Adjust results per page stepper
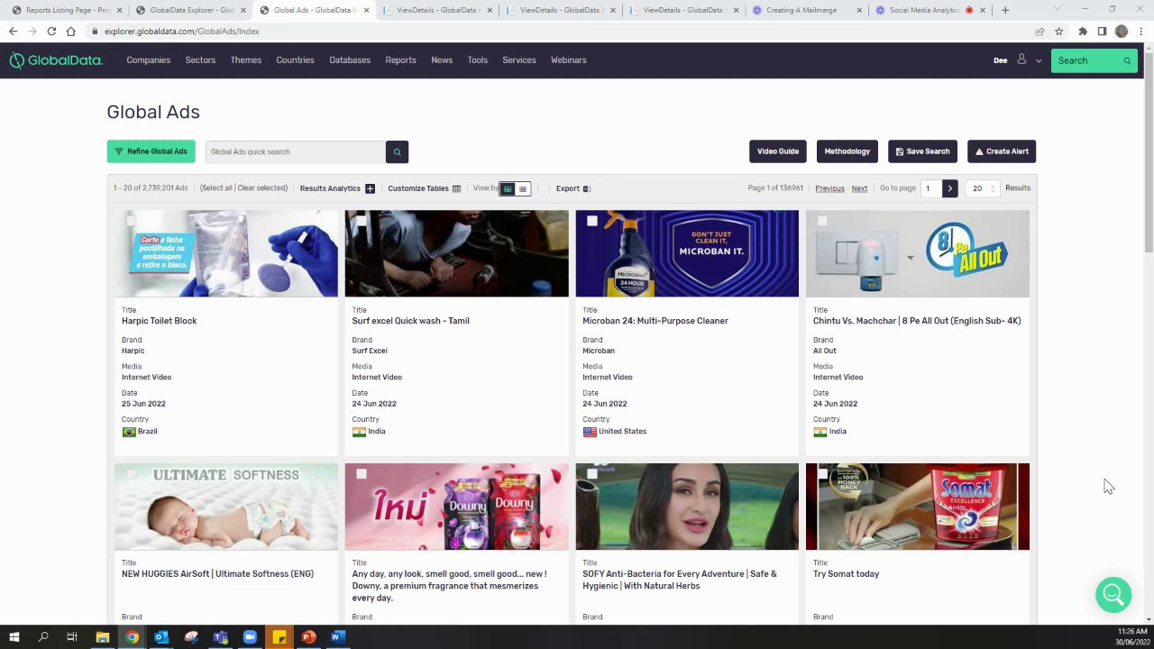 click(x=993, y=188)
